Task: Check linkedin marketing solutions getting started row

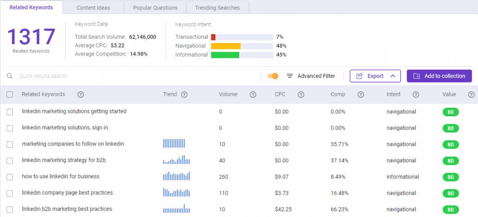Action: pos(10,112)
